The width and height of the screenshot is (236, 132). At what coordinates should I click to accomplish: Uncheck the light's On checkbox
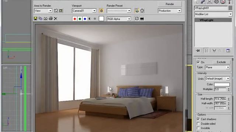pos(198,62)
